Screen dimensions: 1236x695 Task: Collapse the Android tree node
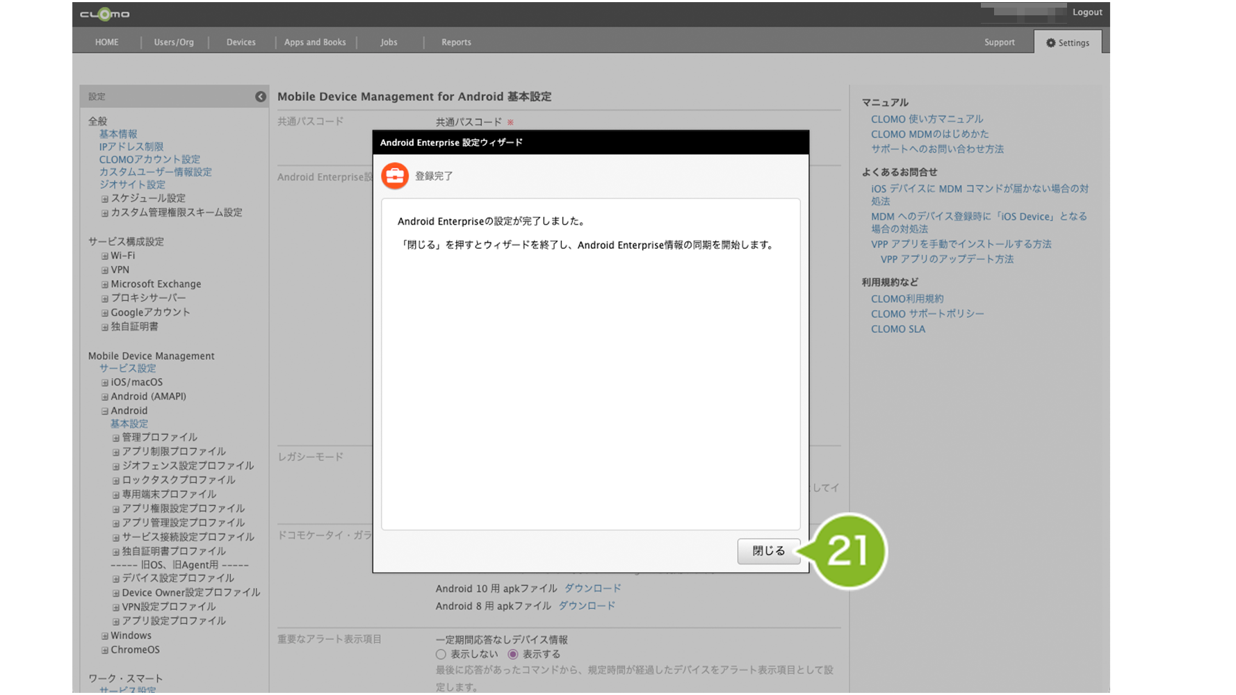click(105, 411)
